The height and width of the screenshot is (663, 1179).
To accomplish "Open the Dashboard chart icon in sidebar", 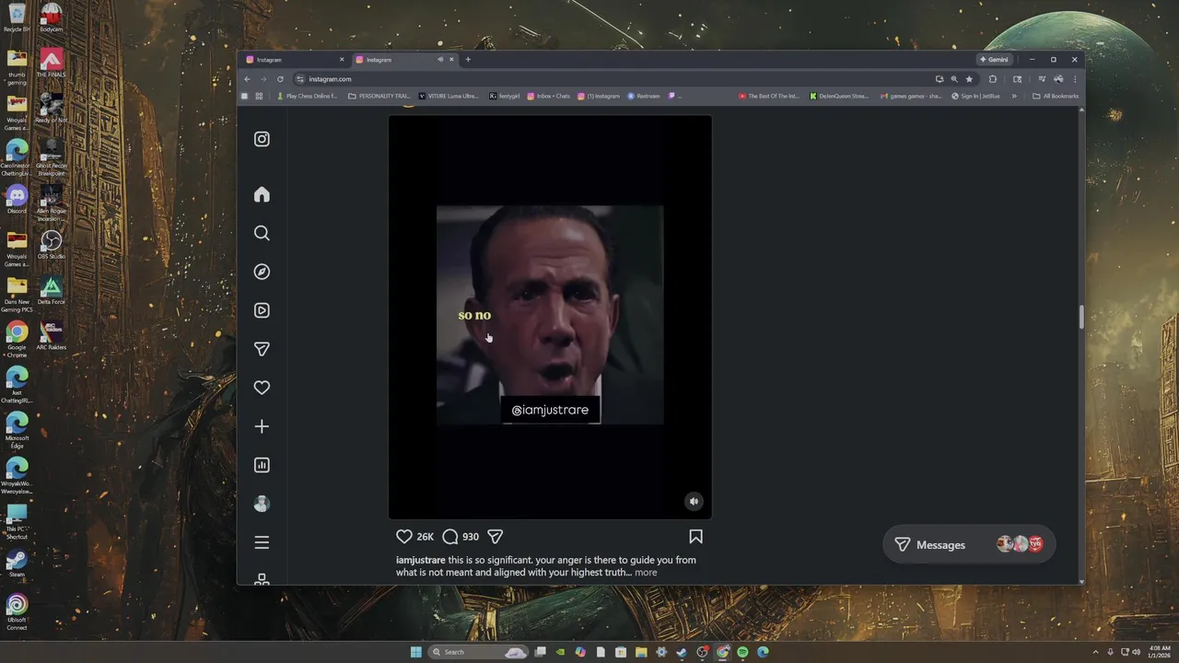I will point(262,465).
